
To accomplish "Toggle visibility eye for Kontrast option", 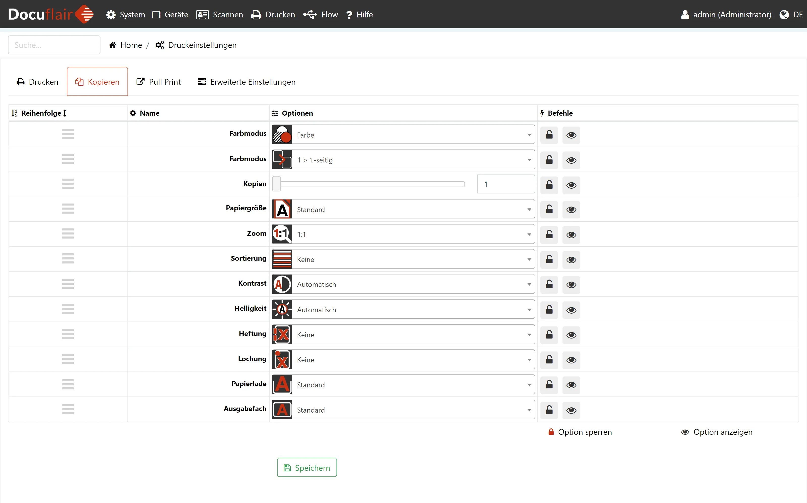I will (571, 284).
